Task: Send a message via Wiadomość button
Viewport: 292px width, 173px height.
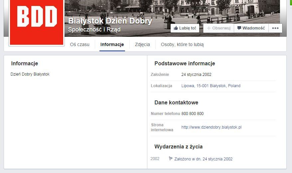Action: click(x=251, y=28)
